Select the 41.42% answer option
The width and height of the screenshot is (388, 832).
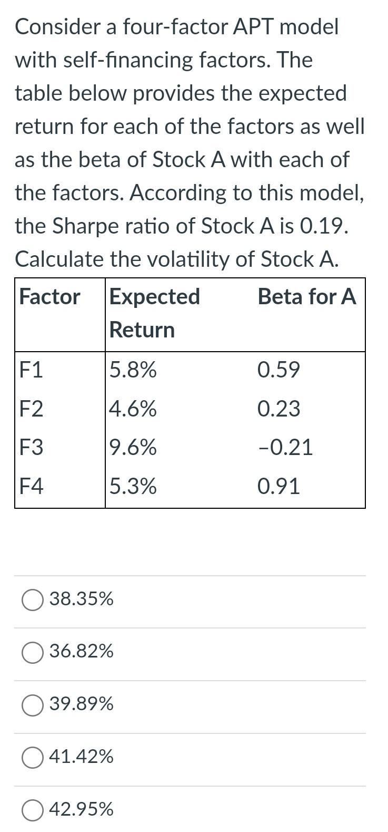pos(33,758)
